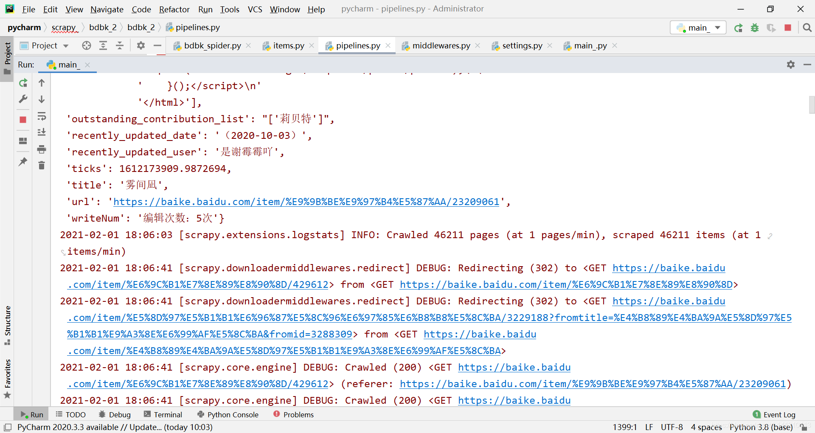Switch to the main_.py editor tab
The image size is (815, 433).
(x=590, y=45)
